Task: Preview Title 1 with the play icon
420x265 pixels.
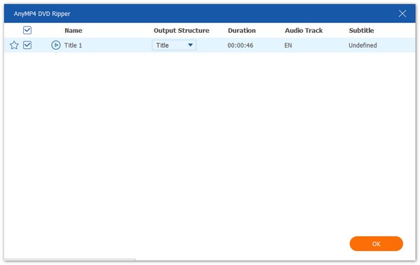Action: (56, 45)
